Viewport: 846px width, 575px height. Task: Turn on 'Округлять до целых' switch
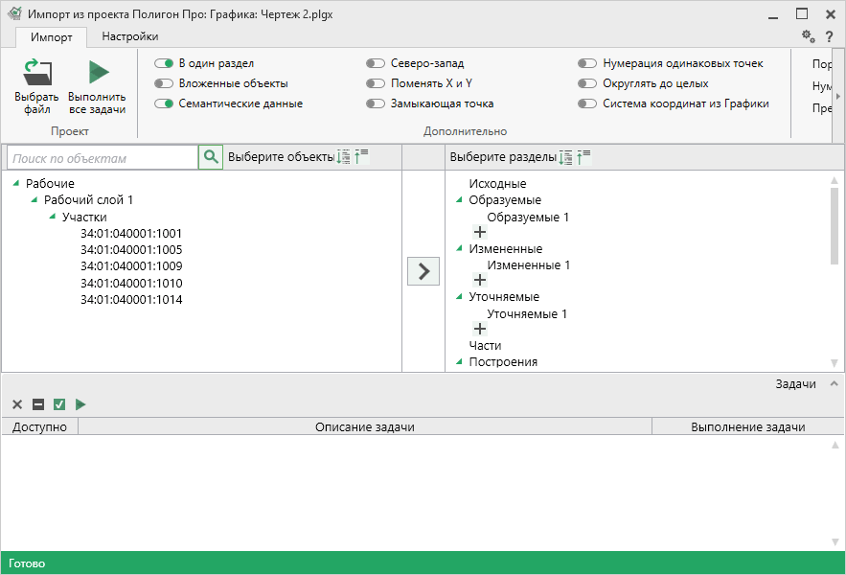coord(587,83)
